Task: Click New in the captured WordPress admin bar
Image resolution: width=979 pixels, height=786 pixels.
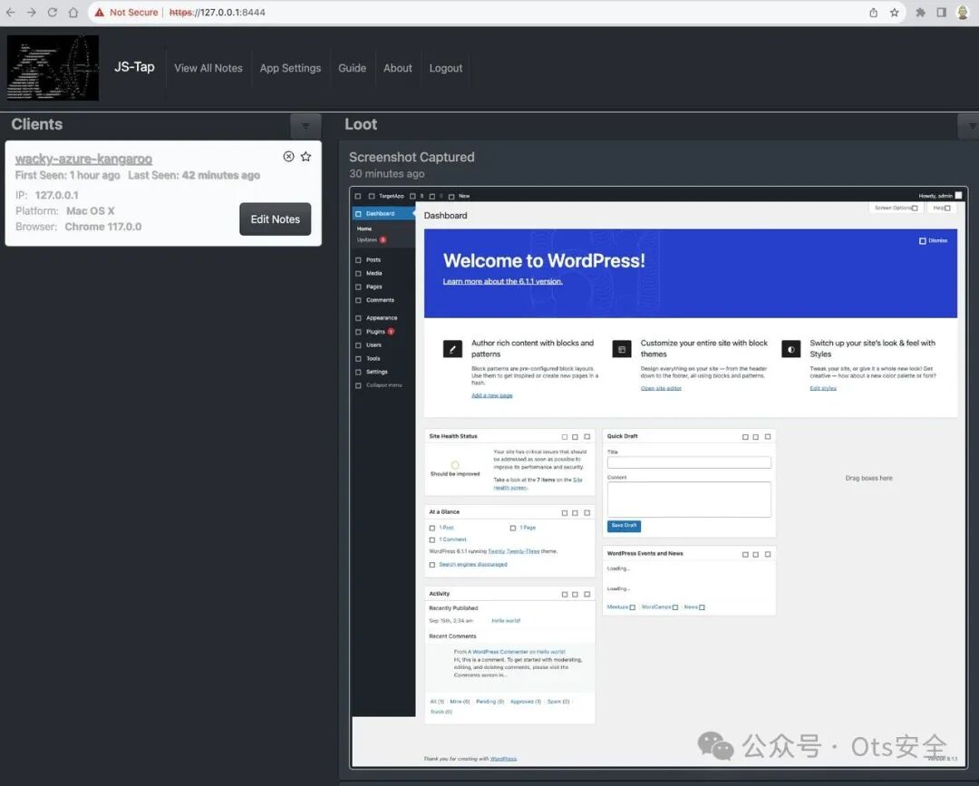Action: tap(459, 196)
